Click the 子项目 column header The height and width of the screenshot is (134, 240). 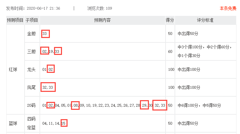[x=32, y=20]
